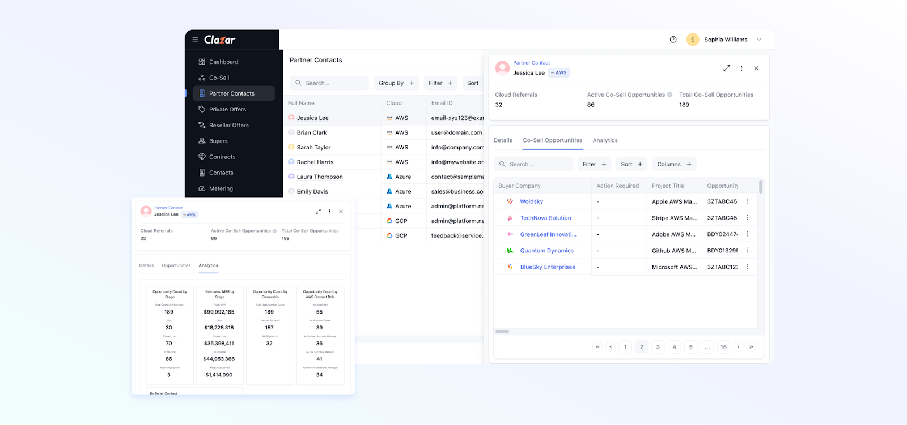Click the AWS badge next to Jessica Lee

[x=559, y=72]
